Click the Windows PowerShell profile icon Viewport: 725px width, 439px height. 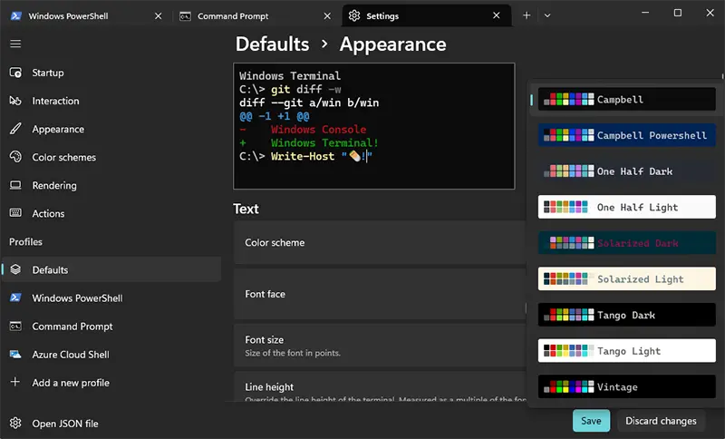tap(15, 298)
